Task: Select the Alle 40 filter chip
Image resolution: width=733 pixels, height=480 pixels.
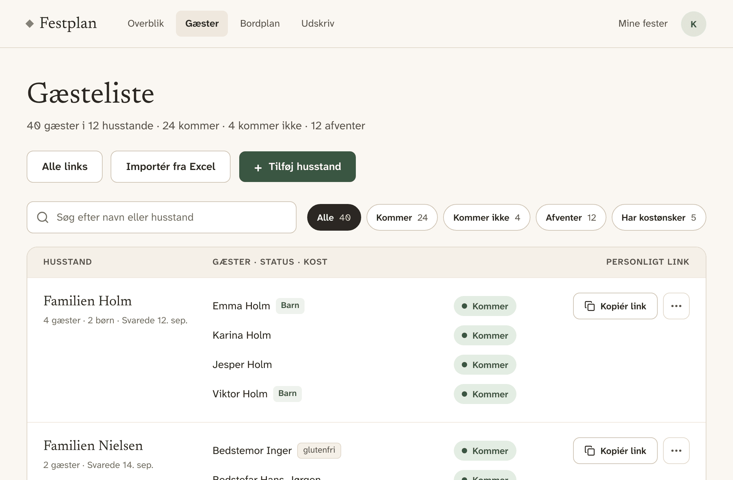Action: pyautogui.click(x=334, y=217)
